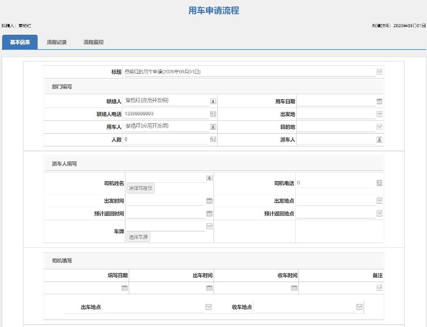Open person picker icon beside 联络人

(213, 101)
